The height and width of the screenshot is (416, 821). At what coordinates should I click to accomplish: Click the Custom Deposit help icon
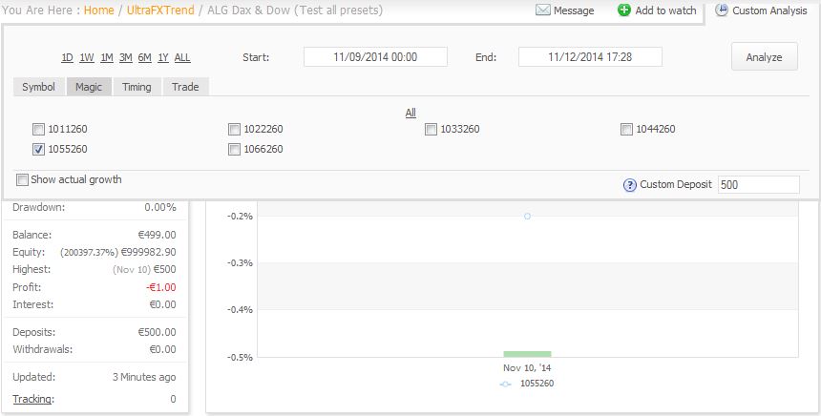629,185
